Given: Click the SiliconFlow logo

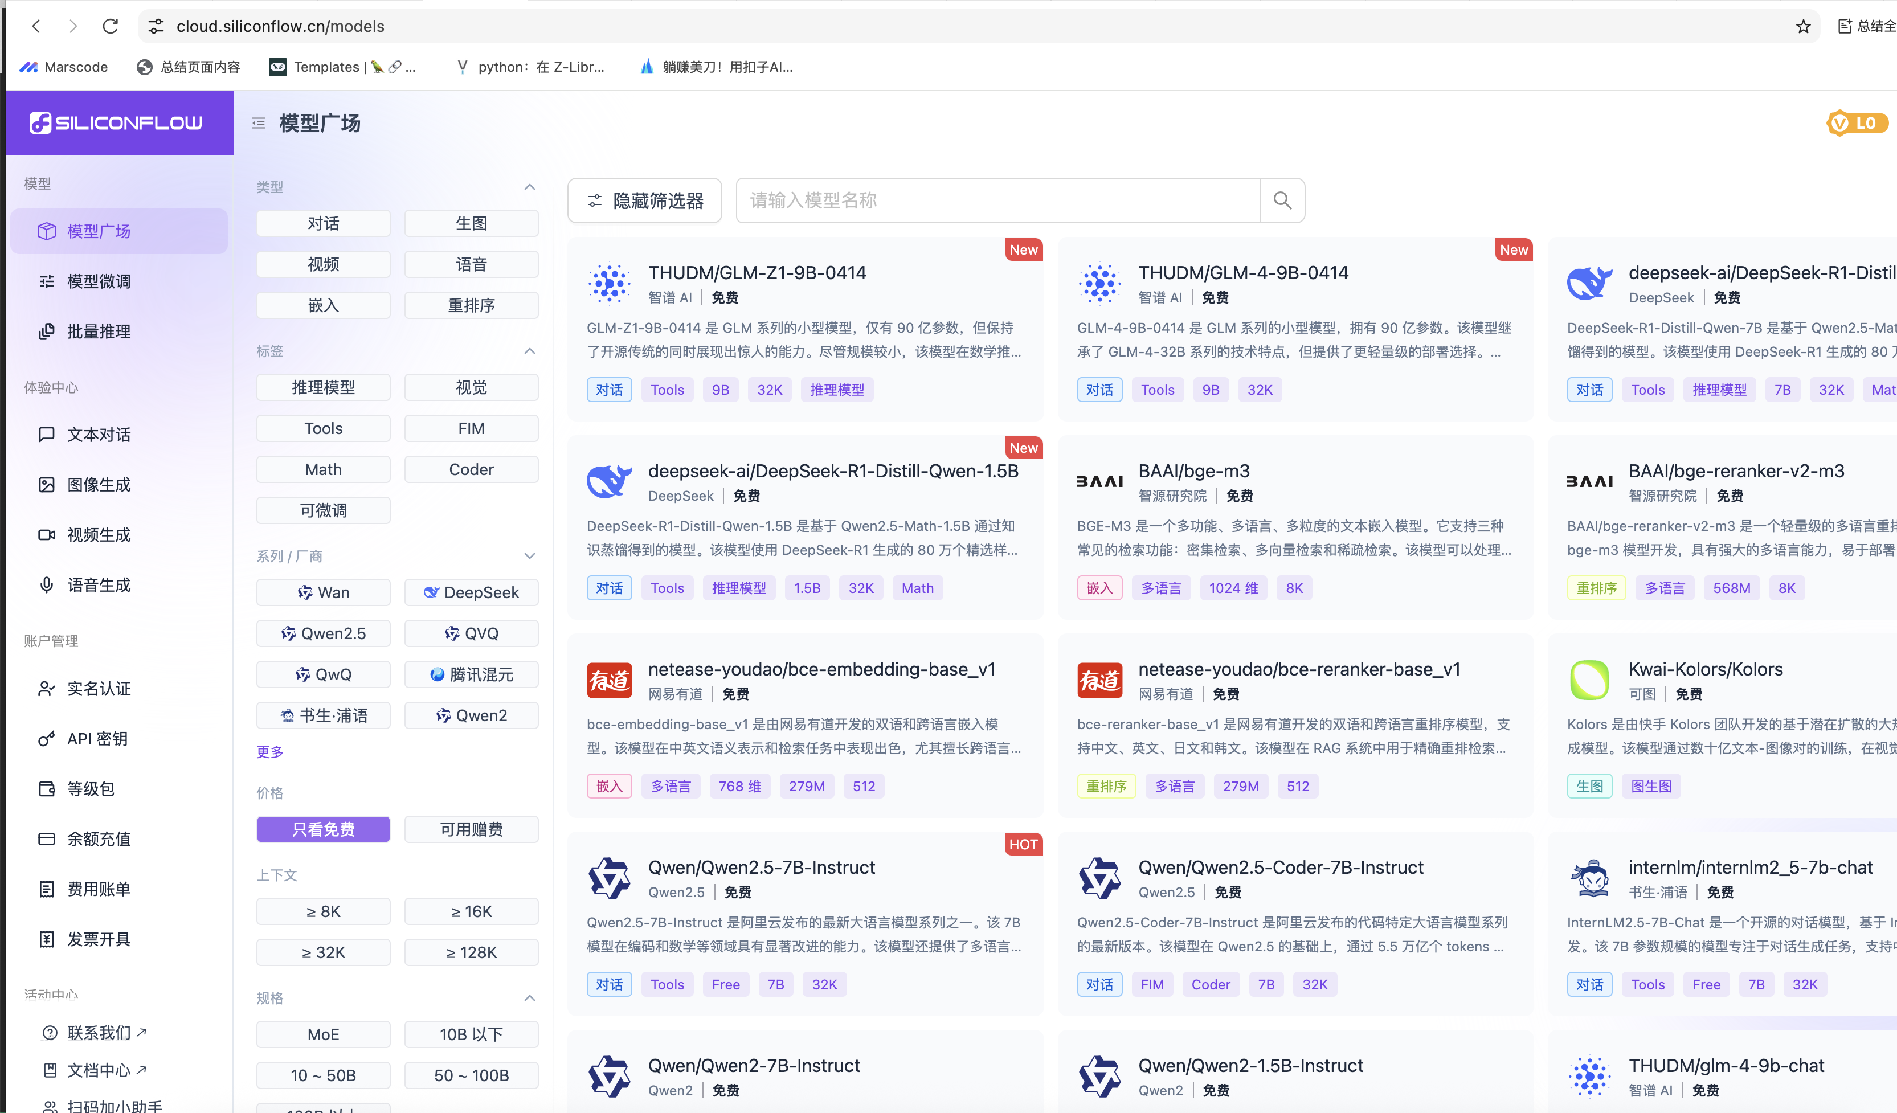Looking at the screenshot, I should point(117,122).
